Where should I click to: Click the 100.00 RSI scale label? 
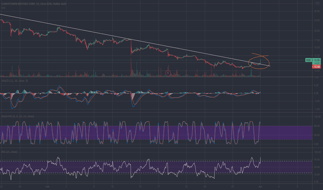[317, 152]
